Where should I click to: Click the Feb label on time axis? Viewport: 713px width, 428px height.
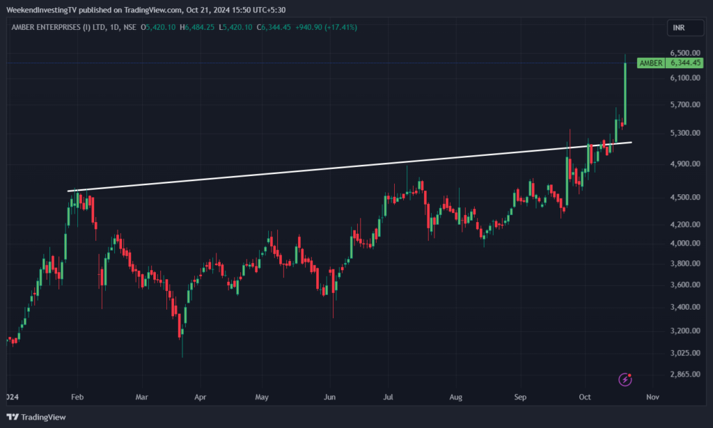click(77, 397)
